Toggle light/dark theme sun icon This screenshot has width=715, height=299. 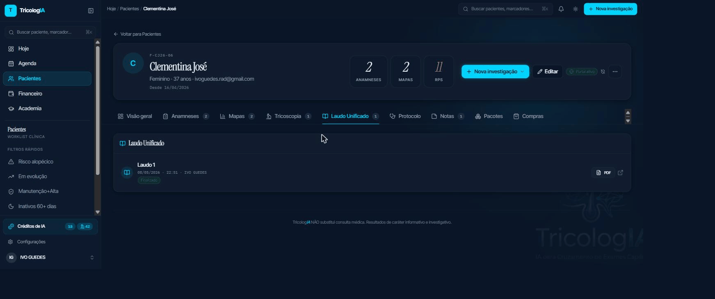click(576, 9)
